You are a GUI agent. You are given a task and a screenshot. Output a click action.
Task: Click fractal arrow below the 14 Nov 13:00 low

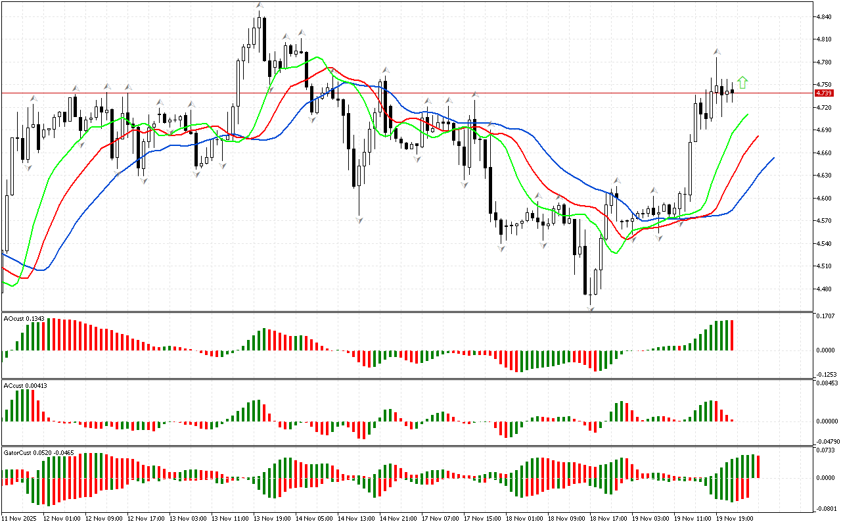[x=359, y=220]
